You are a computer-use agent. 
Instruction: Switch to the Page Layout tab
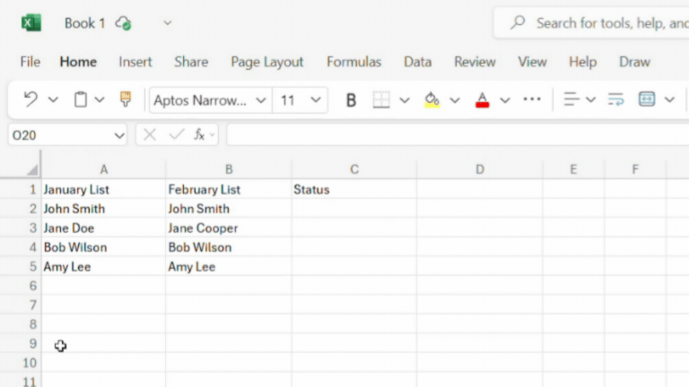267,62
